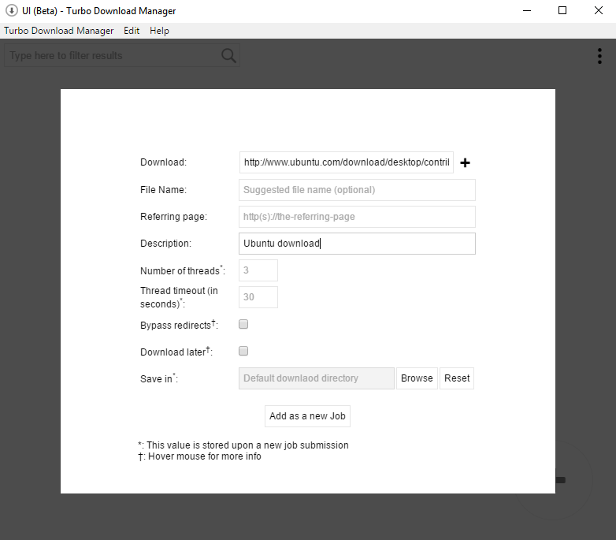Viewport: 616px width, 540px height.
Task: Enable the Bypass redirects checkbox
Action: [243, 324]
